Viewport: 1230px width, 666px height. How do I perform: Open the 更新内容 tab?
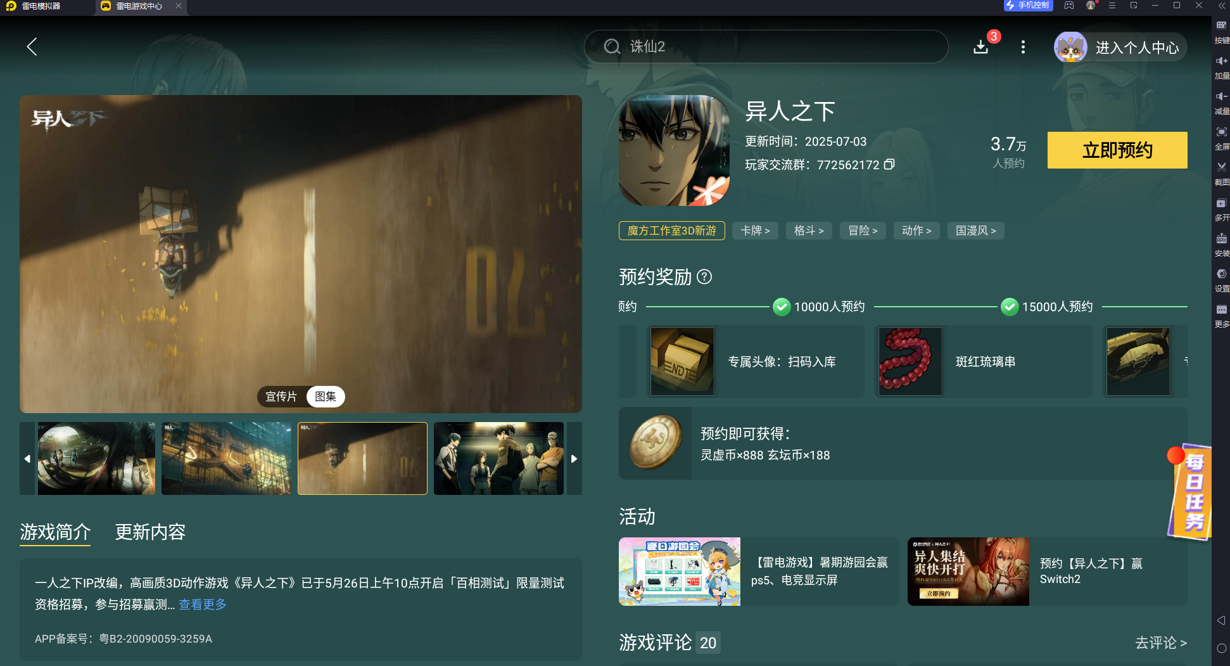[x=150, y=532]
